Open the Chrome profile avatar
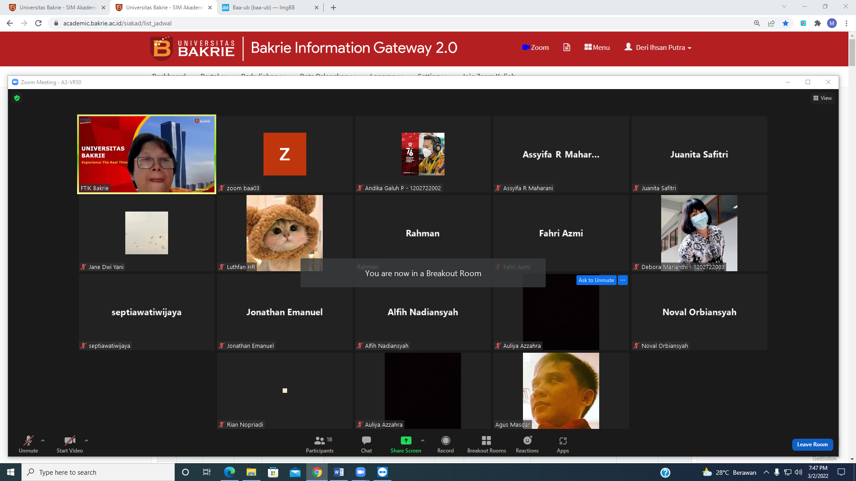 coord(832,23)
